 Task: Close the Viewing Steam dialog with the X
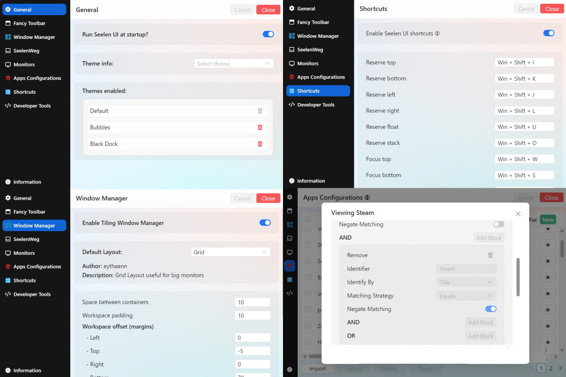tap(518, 214)
